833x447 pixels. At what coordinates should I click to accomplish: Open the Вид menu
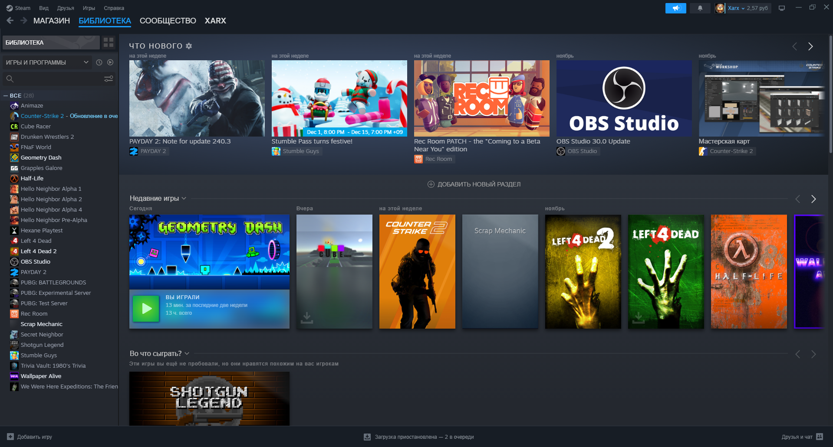point(44,8)
